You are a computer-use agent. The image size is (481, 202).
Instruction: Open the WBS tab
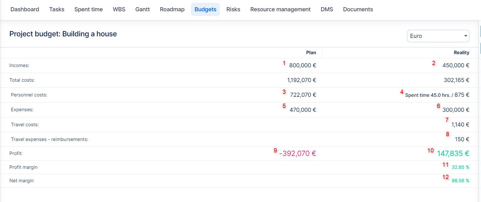pyautogui.click(x=119, y=9)
